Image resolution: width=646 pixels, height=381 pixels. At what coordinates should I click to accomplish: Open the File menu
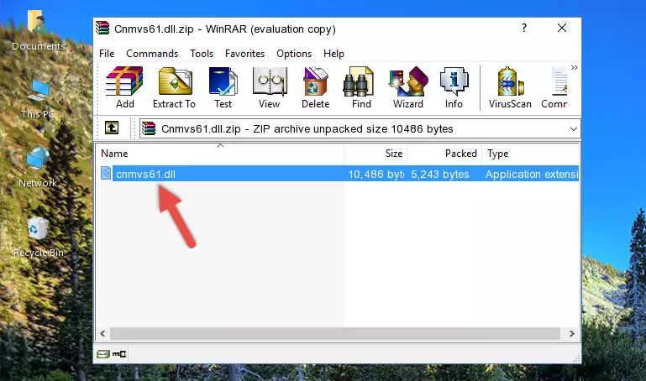(107, 54)
